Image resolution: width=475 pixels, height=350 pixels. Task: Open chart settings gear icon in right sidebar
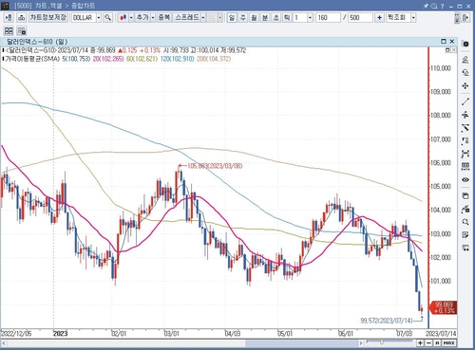coord(465,44)
